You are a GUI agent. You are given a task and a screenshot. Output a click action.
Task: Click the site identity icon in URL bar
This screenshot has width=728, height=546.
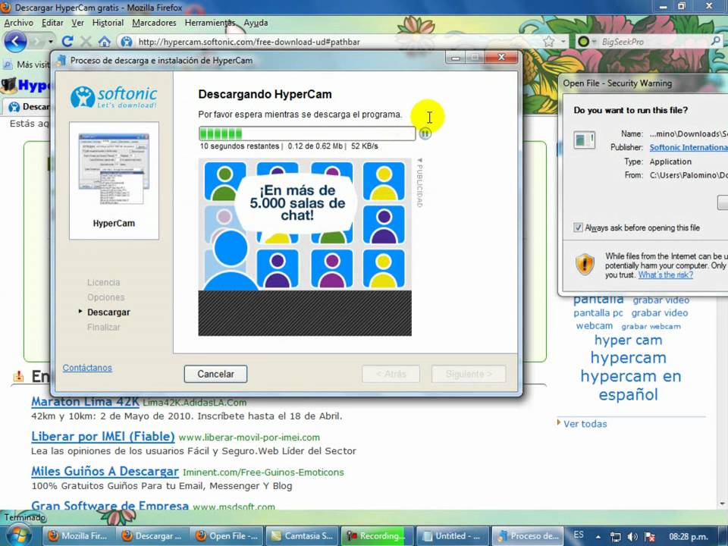click(x=127, y=42)
